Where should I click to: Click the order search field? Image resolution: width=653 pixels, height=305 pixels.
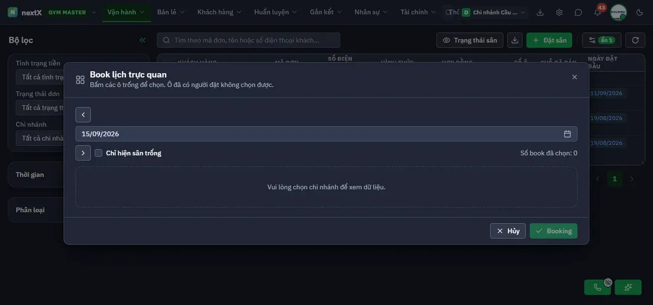pos(248,40)
